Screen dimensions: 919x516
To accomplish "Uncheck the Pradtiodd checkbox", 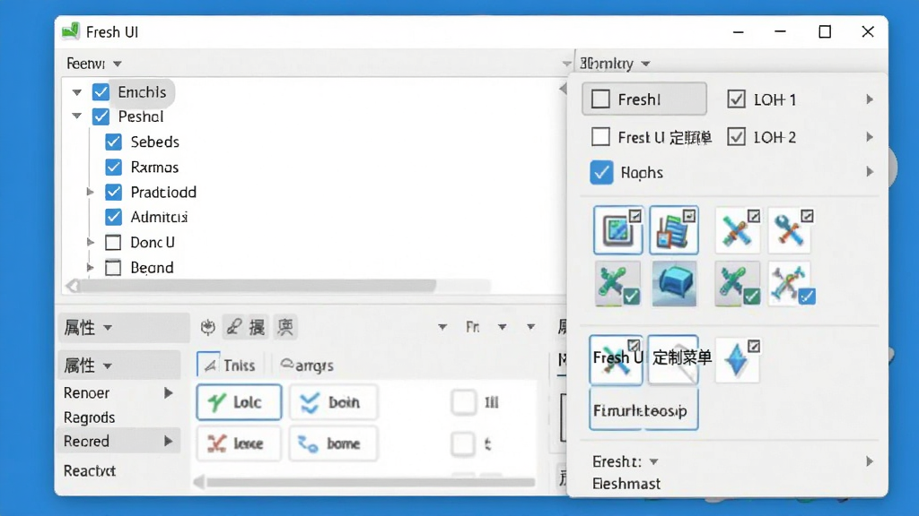I will pos(114,192).
